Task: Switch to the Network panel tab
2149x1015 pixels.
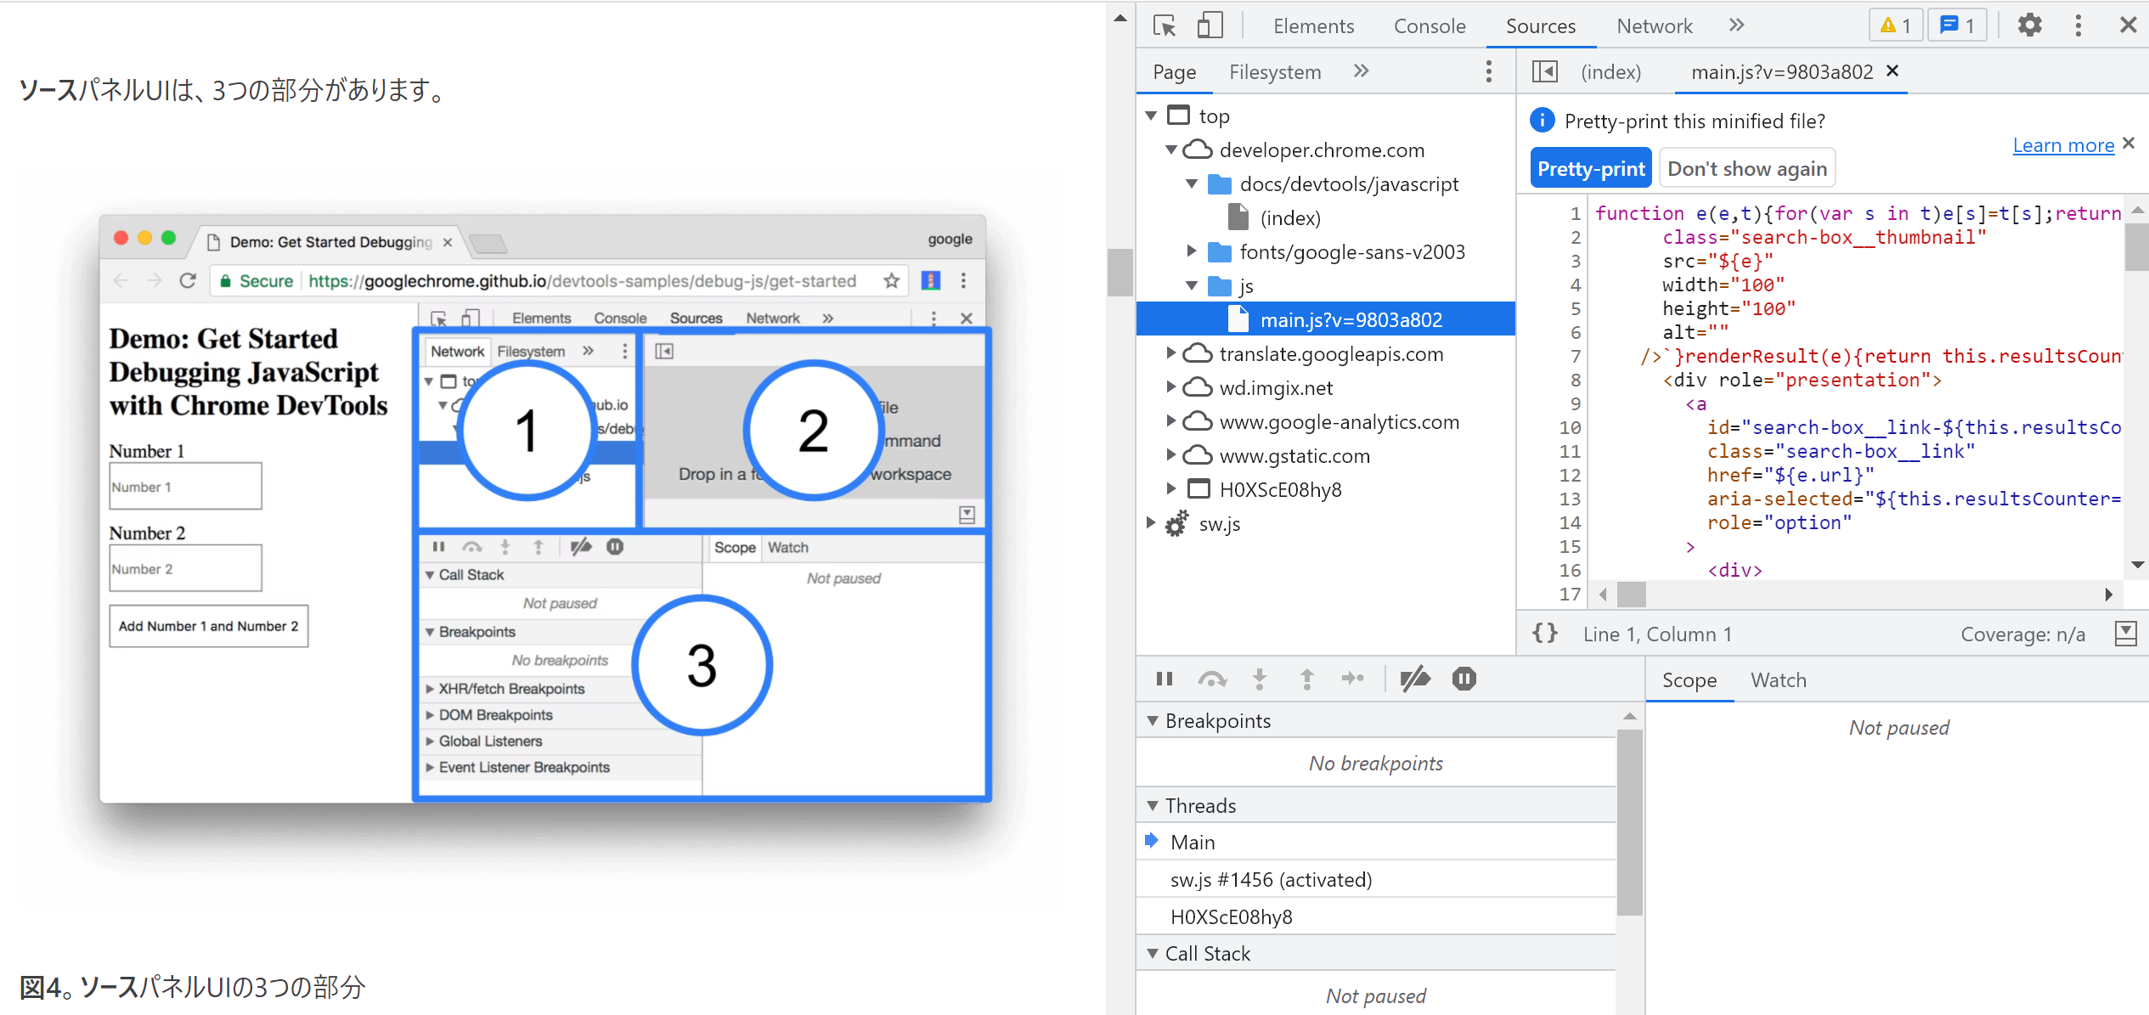Action: point(1653,25)
